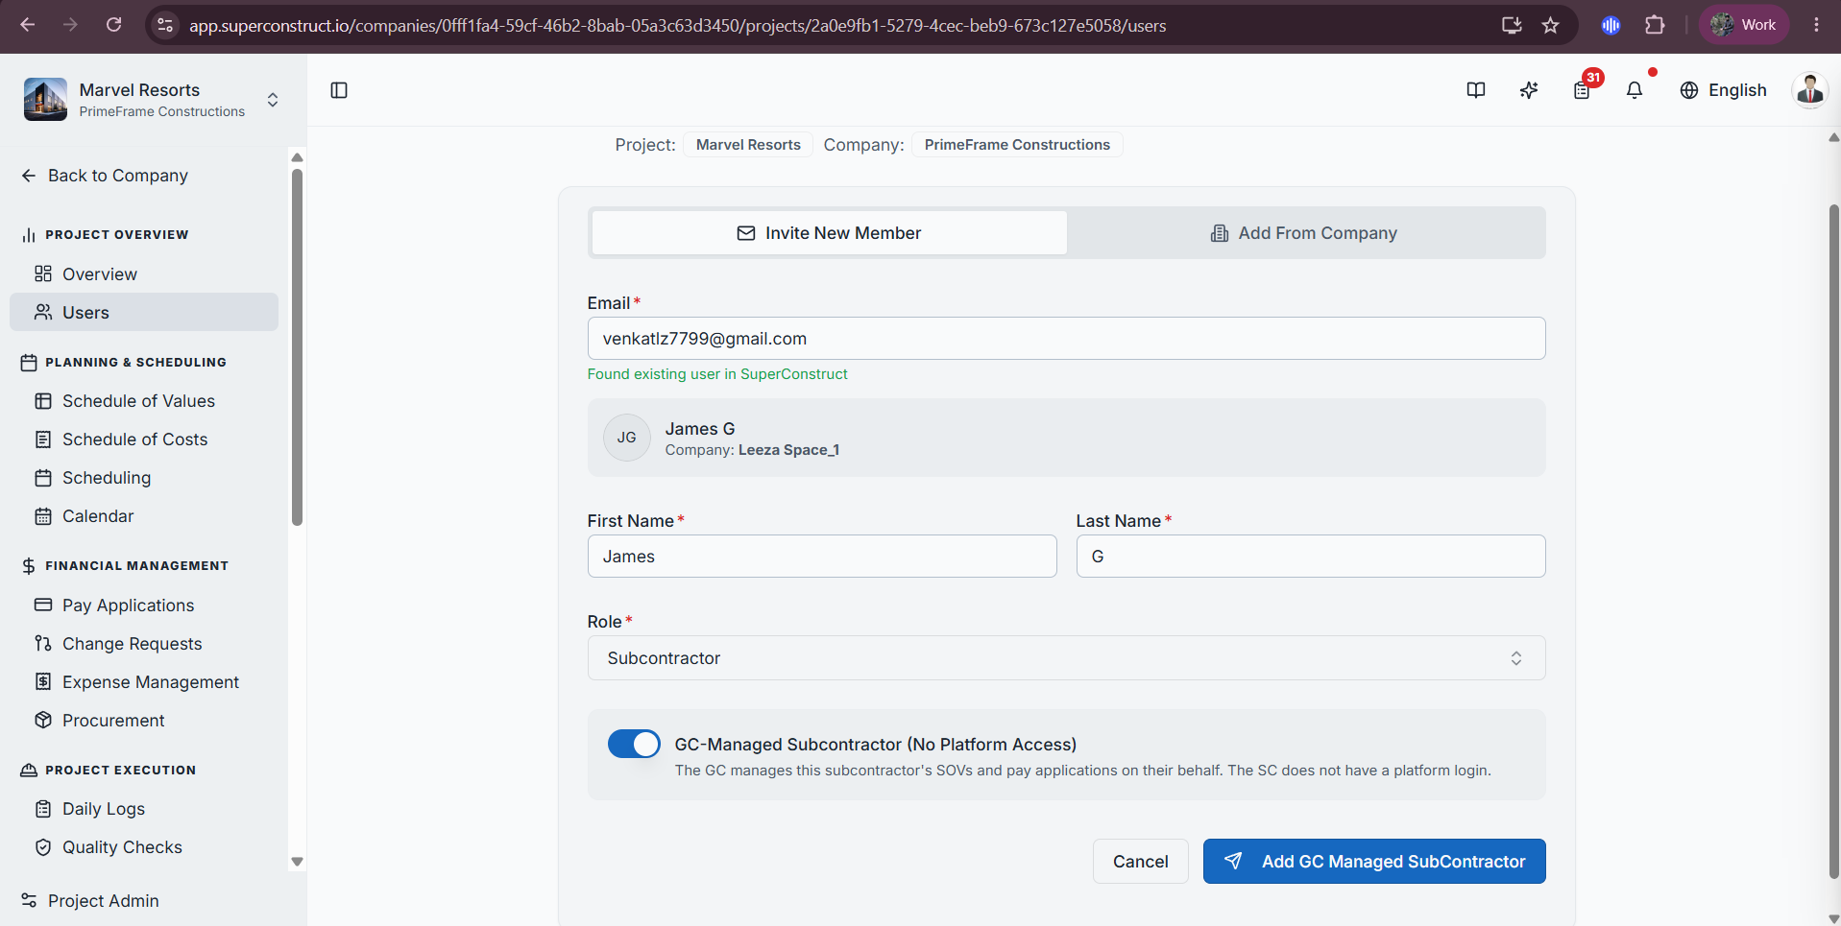Screen dimensions: 1841x926
Task: Click the Cancel button
Action: point(1140,862)
